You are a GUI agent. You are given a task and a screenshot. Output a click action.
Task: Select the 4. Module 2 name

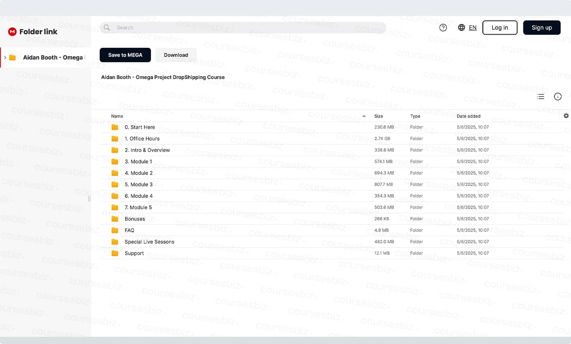139,173
